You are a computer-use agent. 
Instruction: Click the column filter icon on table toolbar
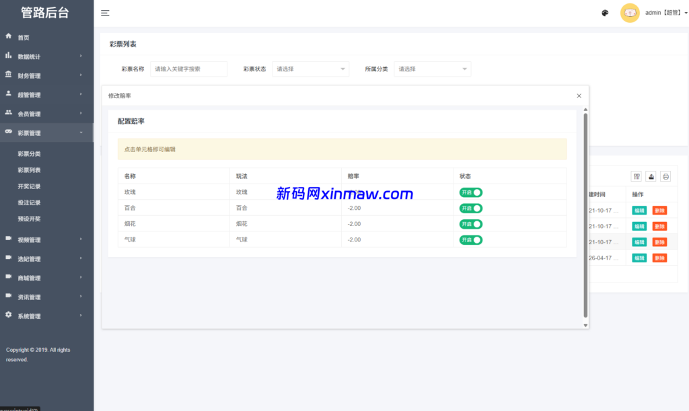(x=636, y=176)
